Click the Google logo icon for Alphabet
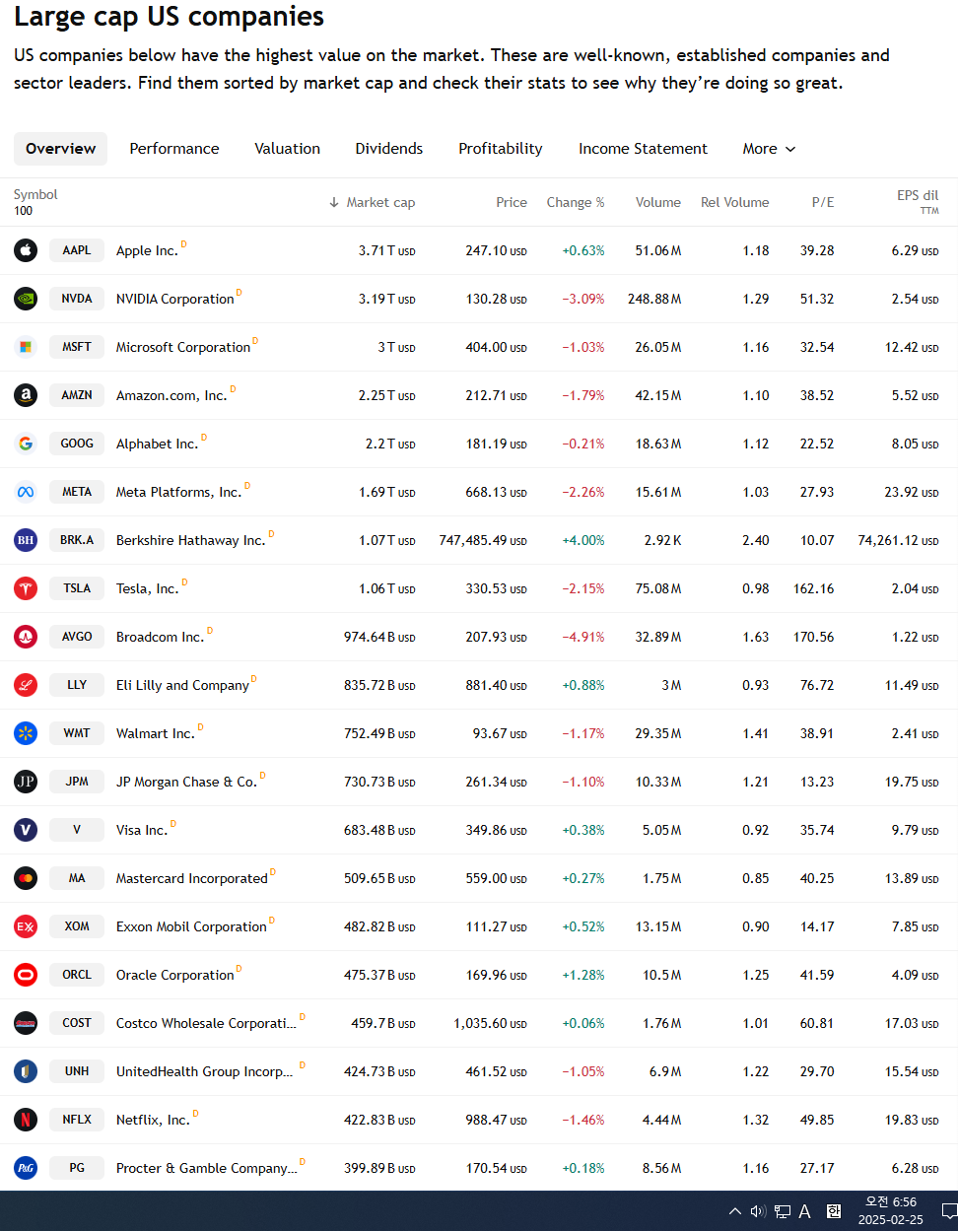Screen dimensions: 958x1231 point(26,444)
